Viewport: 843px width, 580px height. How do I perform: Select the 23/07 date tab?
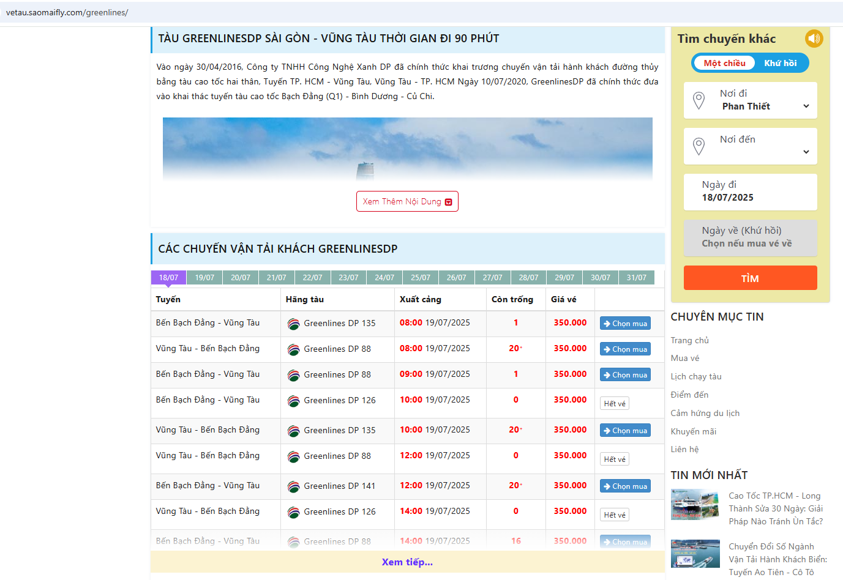pos(348,278)
